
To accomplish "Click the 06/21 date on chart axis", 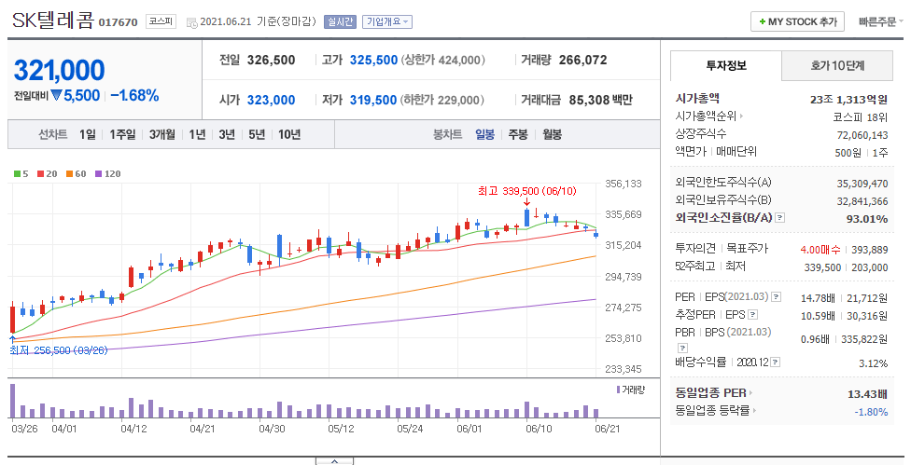I will pyautogui.click(x=608, y=429).
